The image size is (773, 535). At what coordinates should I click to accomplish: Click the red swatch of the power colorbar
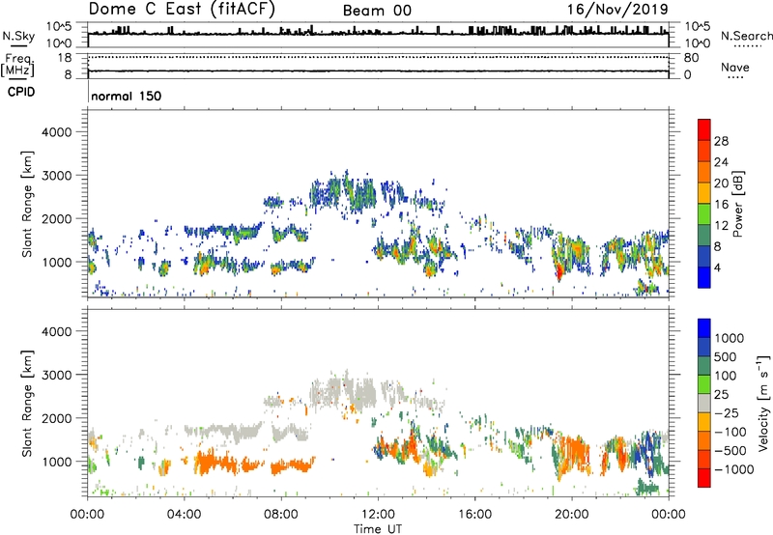click(x=704, y=129)
